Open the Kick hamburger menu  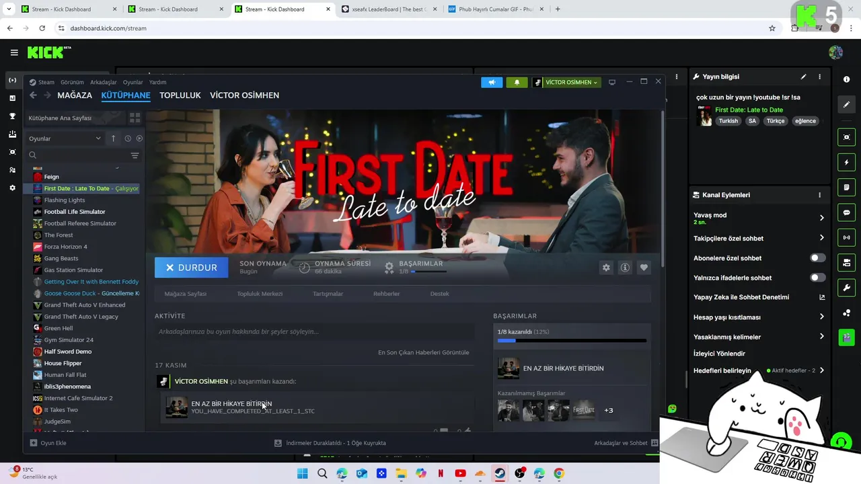pyautogui.click(x=14, y=52)
